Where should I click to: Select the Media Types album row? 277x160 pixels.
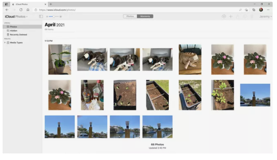tap(22, 42)
